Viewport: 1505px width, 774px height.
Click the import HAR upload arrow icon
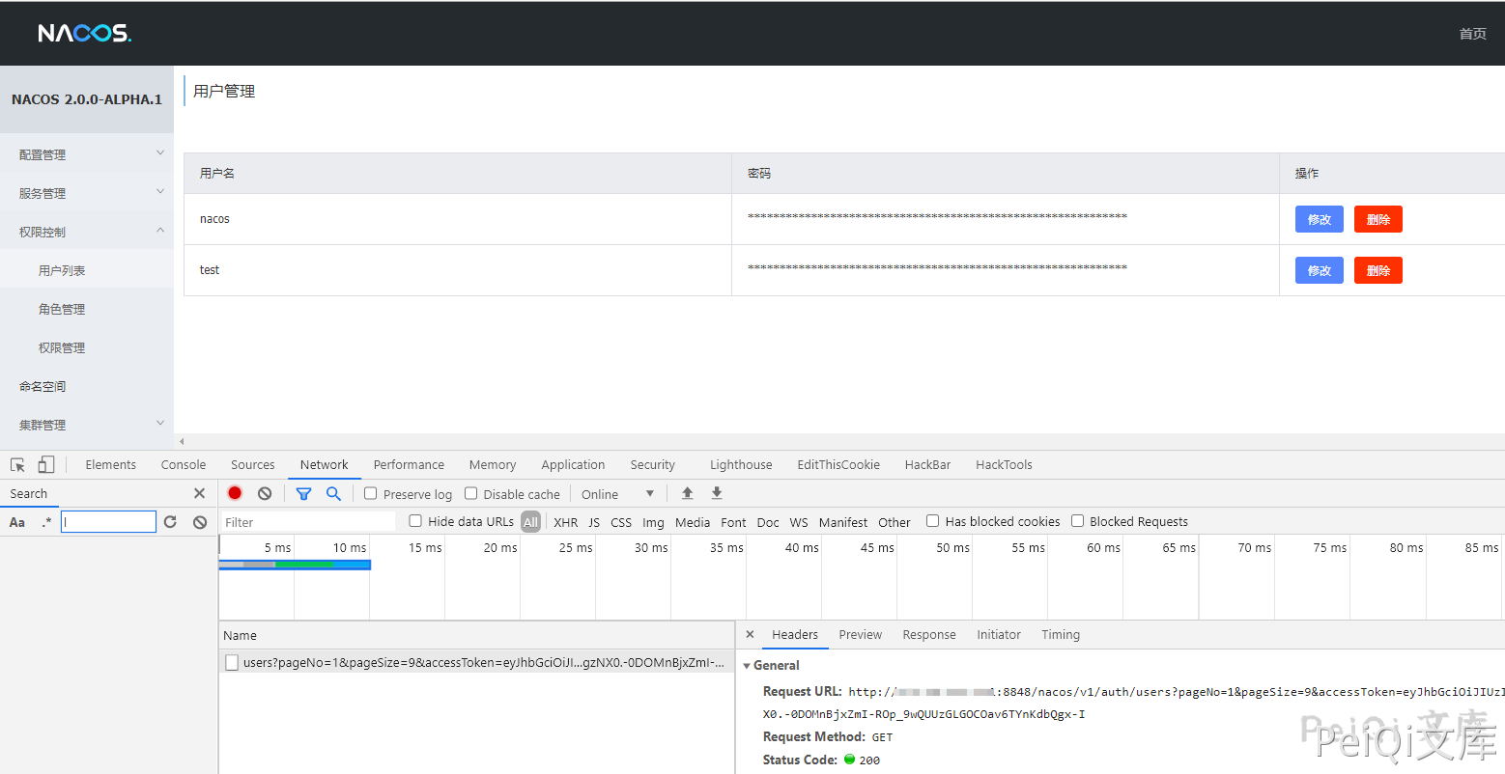(687, 493)
